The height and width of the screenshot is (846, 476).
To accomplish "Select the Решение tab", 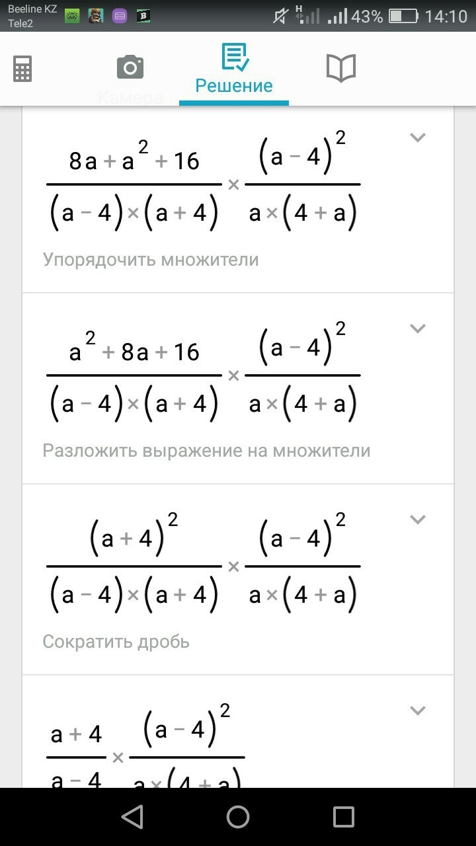I will point(234,69).
